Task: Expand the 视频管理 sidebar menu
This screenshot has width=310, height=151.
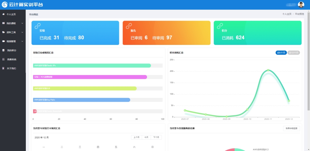Action: tap(13, 41)
